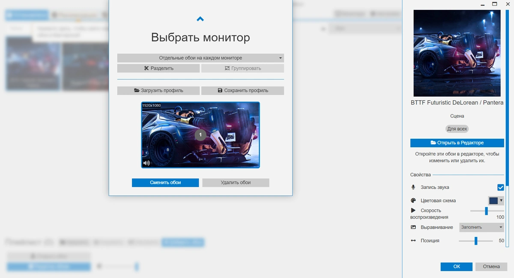The width and height of the screenshot is (514, 278).
Task: Click the folder icon on the Открыть в Редакторе button
Action: coord(433,143)
